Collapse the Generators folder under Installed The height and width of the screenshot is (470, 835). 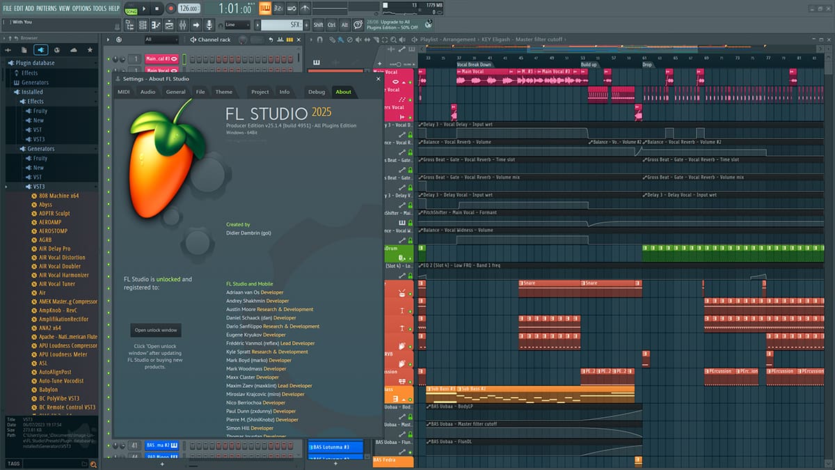pyautogui.click(x=41, y=148)
